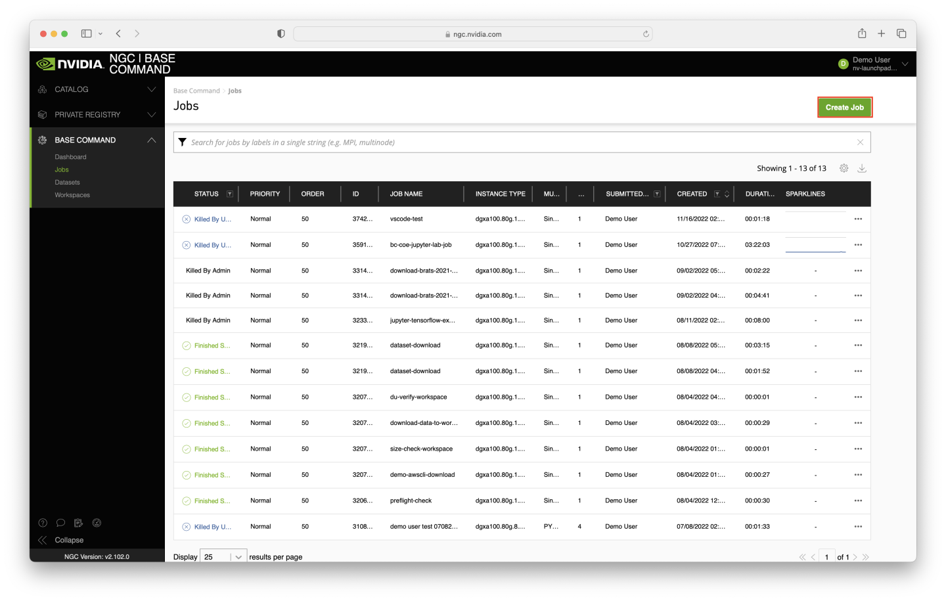Click the table settings gear icon
Viewport: 946px width, 601px height.
pos(844,169)
